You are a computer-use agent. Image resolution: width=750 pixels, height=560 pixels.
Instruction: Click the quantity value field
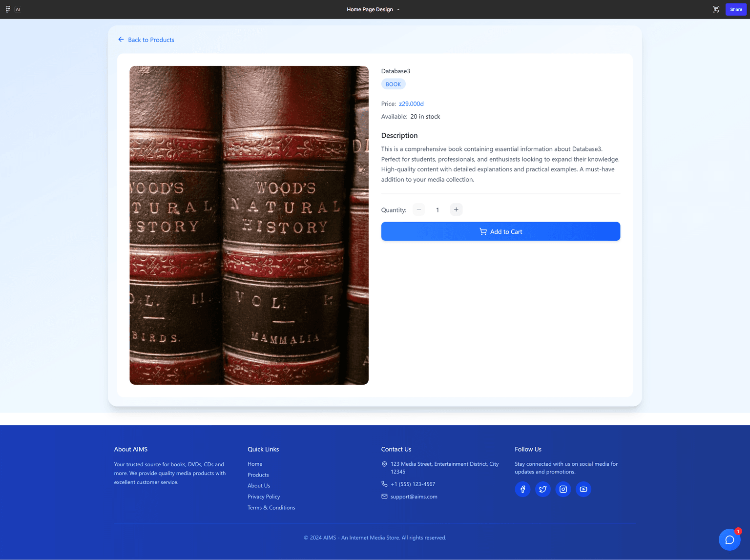437,210
